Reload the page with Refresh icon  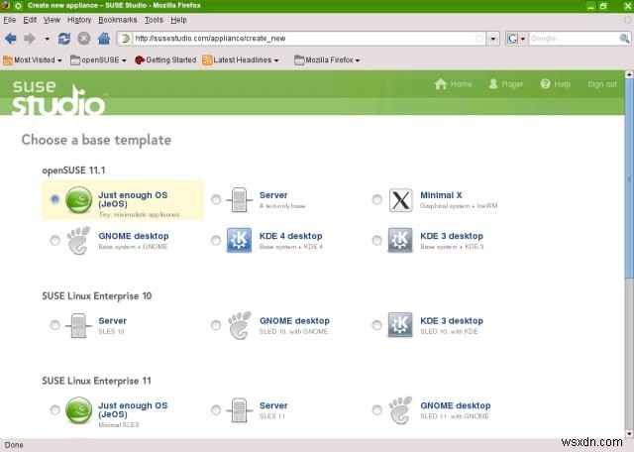[x=64, y=39]
